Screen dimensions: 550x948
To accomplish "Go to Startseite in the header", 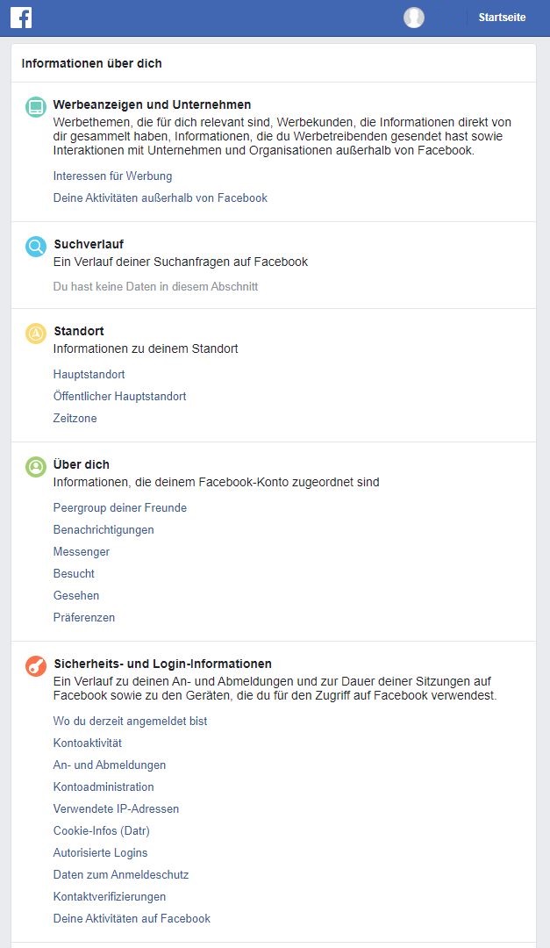I will coord(502,18).
